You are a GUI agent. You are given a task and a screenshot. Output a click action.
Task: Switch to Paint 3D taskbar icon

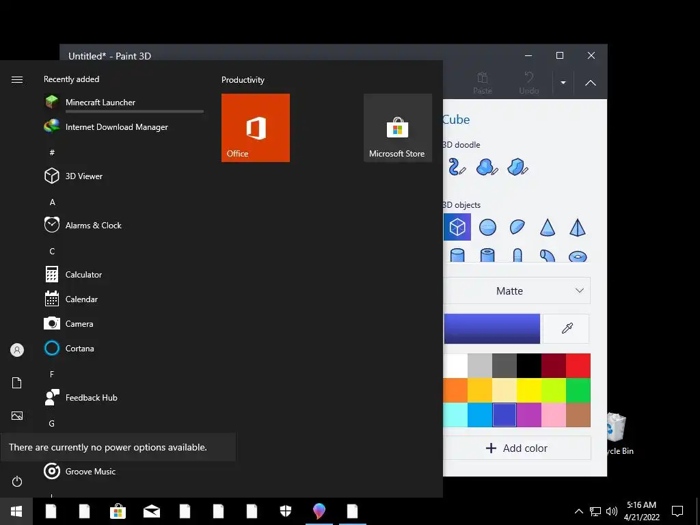319,511
